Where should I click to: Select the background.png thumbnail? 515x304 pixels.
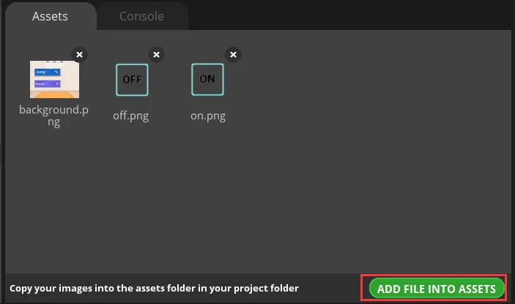point(54,80)
